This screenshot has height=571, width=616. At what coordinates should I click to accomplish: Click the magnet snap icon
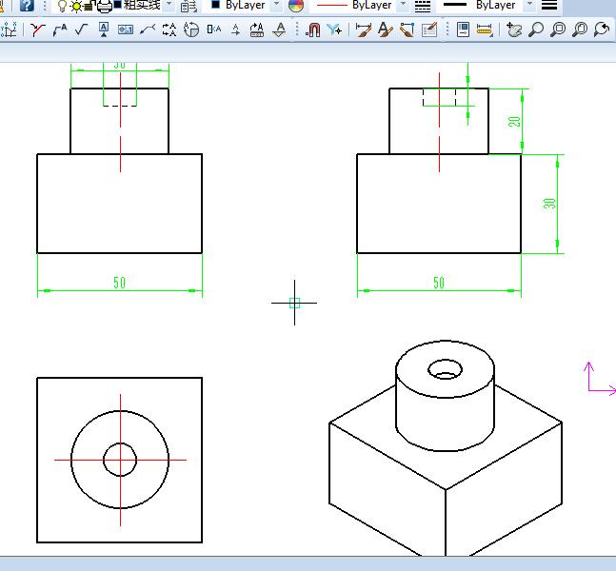[312, 30]
